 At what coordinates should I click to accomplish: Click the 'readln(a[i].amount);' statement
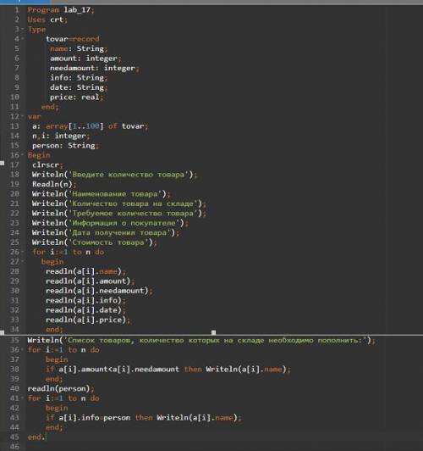pyautogui.click(x=91, y=281)
